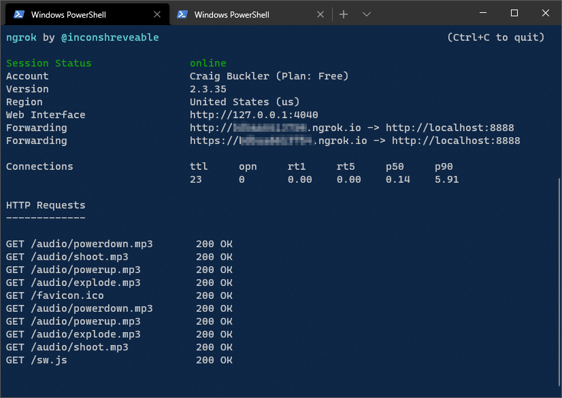Close the second, inactive PowerShell tab
562x398 pixels.
pyautogui.click(x=320, y=14)
